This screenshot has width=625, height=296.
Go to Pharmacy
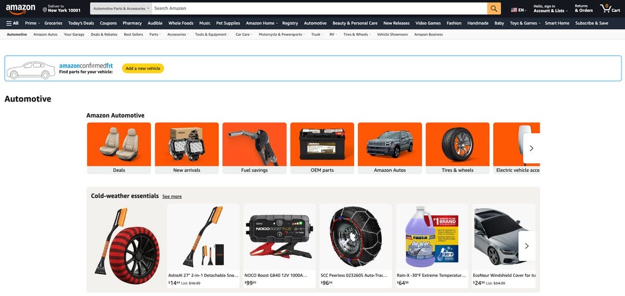(x=132, y=23)
